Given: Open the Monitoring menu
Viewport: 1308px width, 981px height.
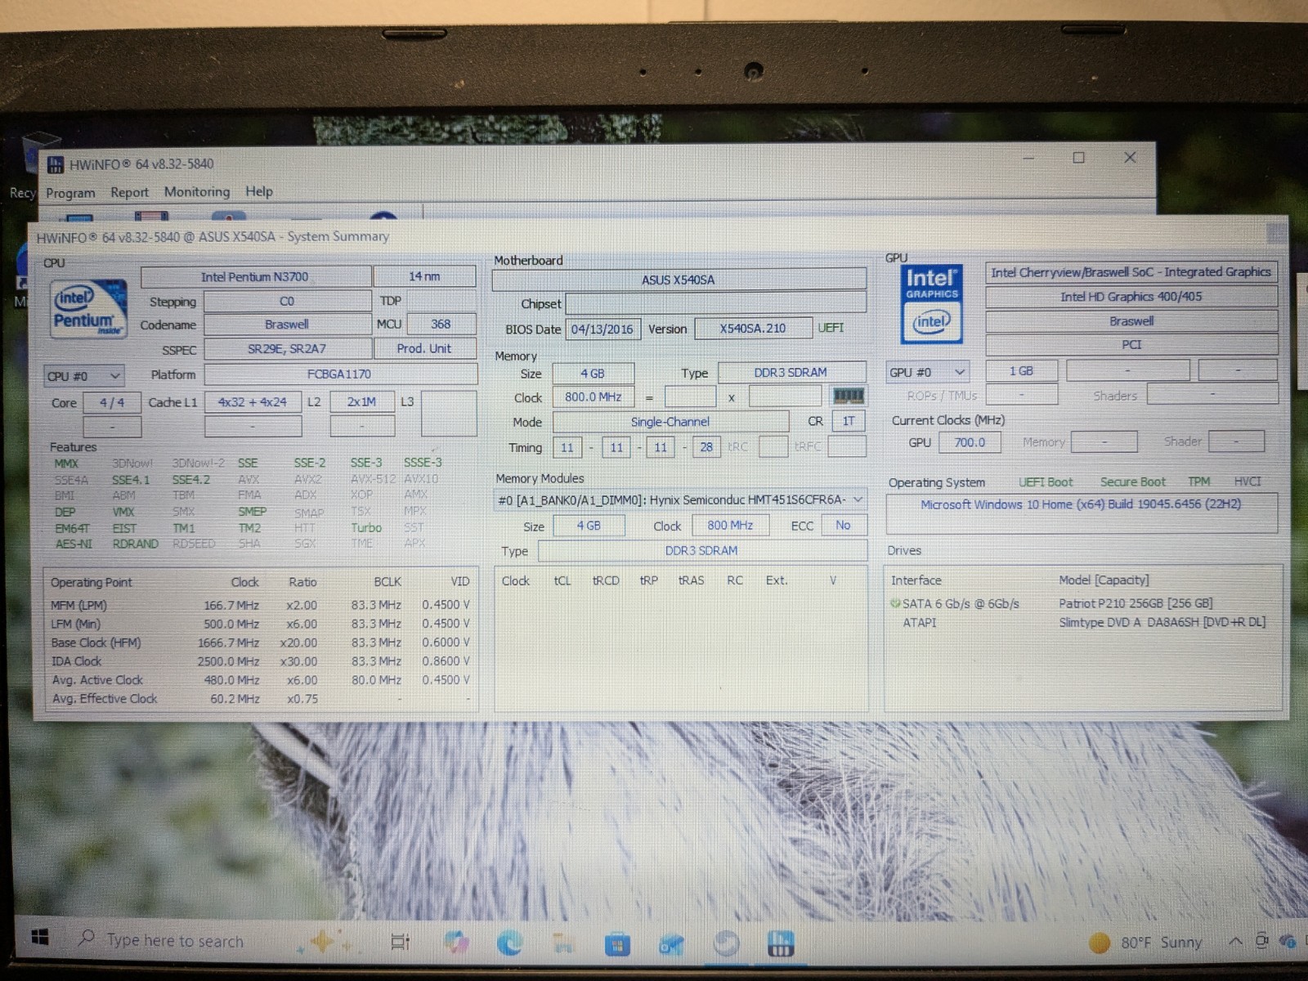Looking at the screenshot, I should (197, 191).
